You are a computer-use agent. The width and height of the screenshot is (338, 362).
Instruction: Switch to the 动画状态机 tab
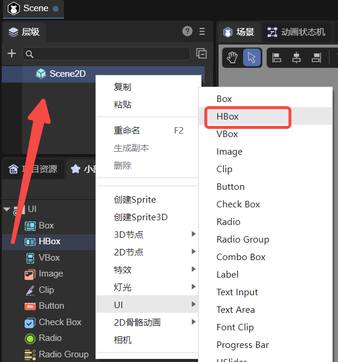click(x=296, y=32)
